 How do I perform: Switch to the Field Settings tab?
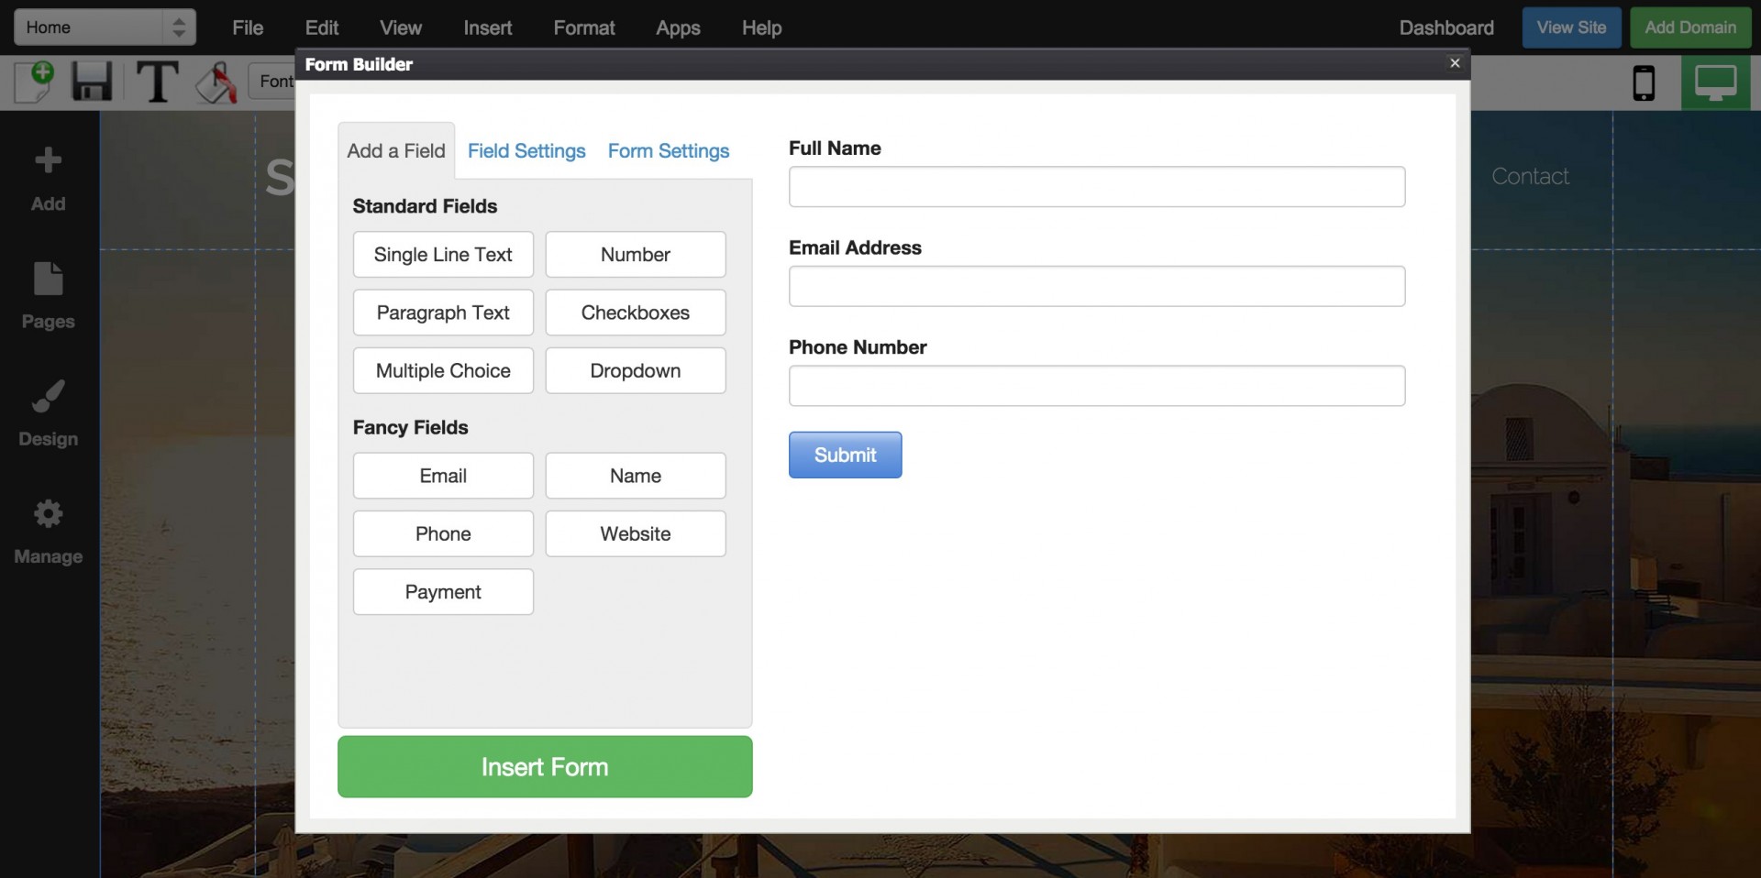point(526,150)
